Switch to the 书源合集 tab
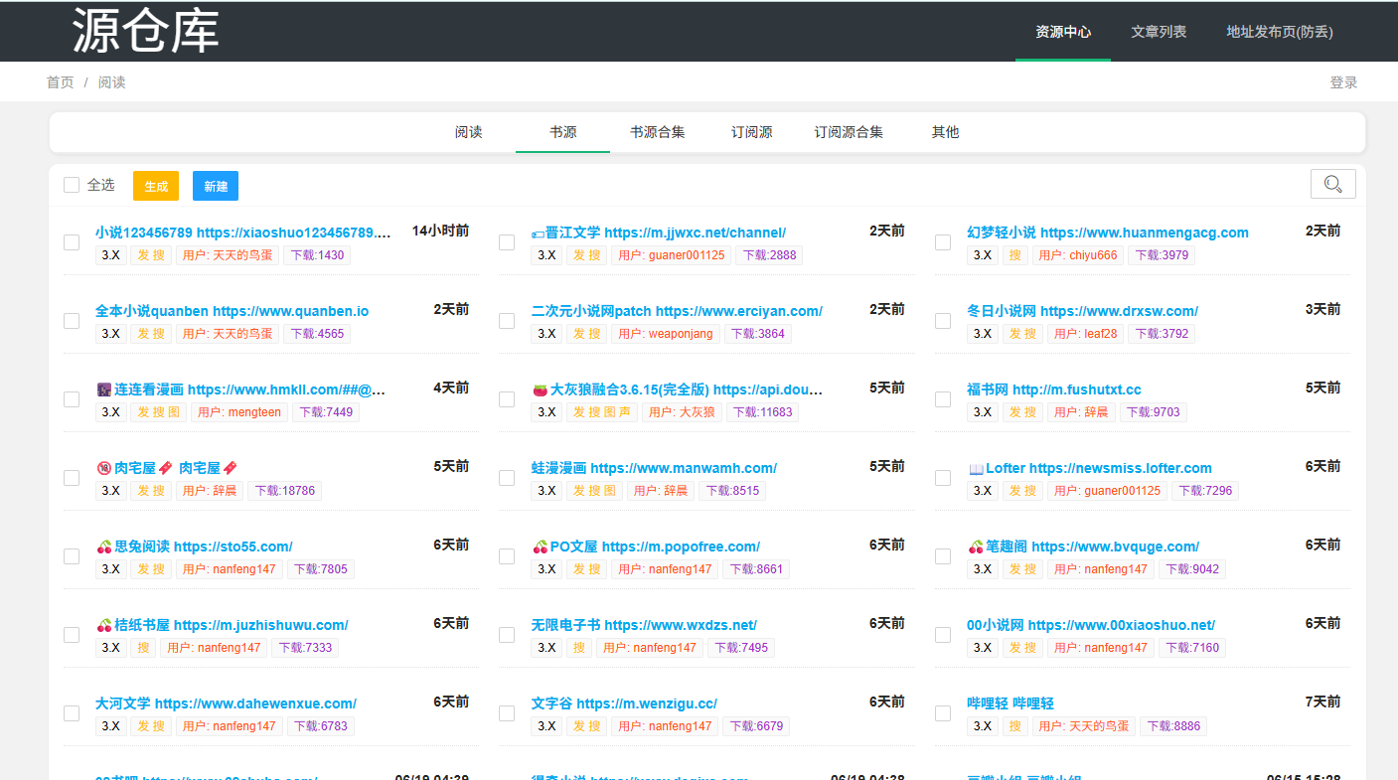The image size is (1398, 780). 657,132
